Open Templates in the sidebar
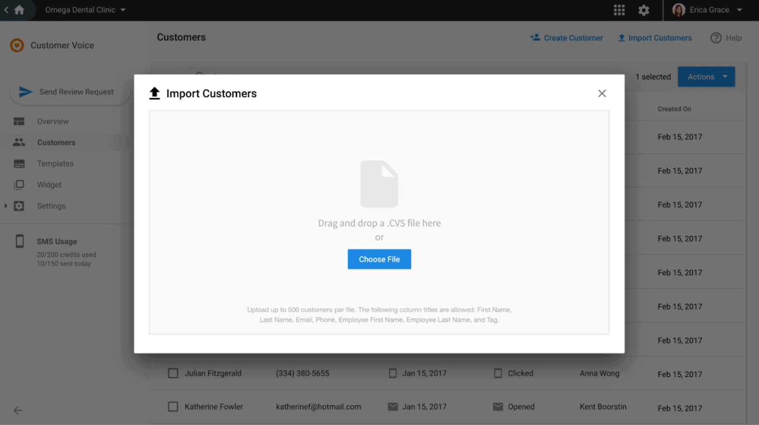The width and height of the screenshot is (759, 425). (x=55, y=164)
